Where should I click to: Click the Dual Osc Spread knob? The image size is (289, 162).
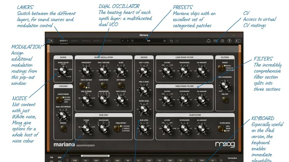[63, 115]
